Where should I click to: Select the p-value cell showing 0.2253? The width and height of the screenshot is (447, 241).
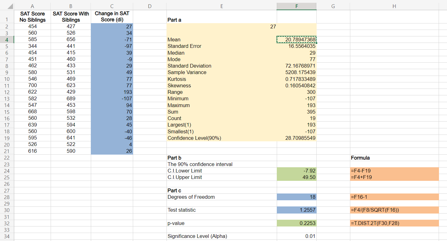click(x=297, y=223)
